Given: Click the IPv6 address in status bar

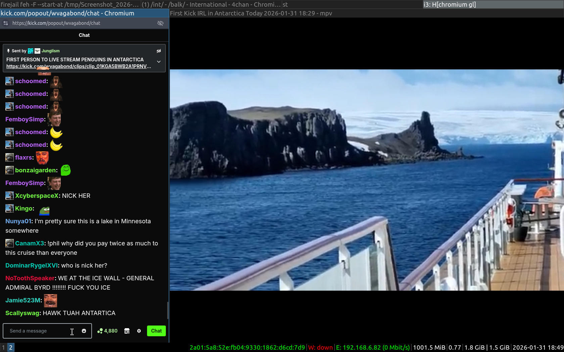Looking at the screenshot, I should tap(247, 348).
